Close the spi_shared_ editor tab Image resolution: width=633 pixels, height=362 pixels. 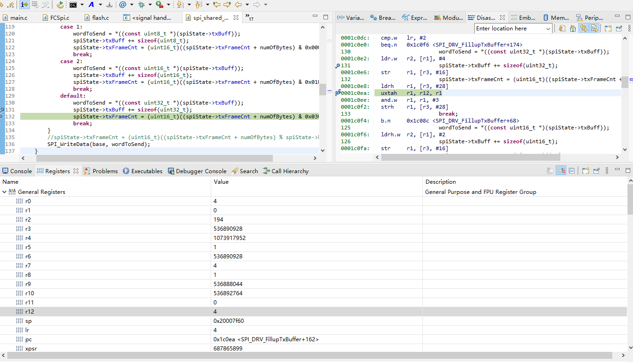pyautogui.click(x=236, y=18)
